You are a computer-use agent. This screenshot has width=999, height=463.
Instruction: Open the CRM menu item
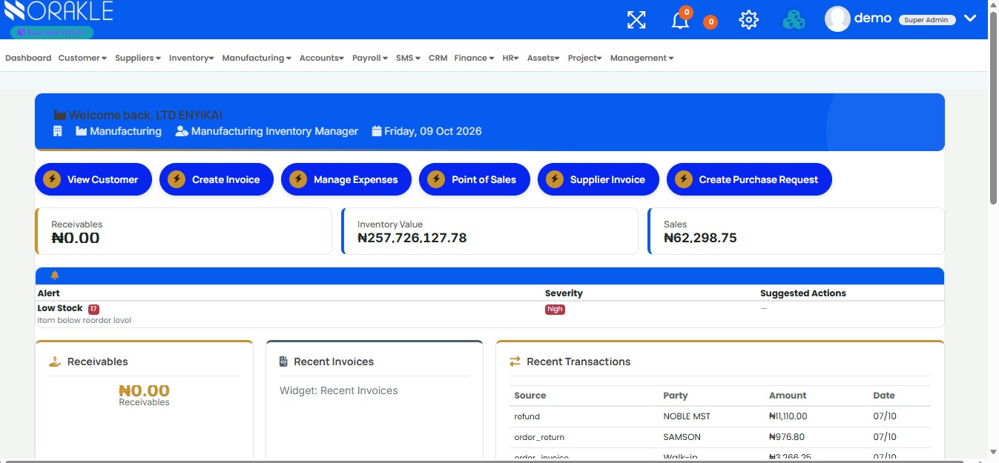pos(438,58)
